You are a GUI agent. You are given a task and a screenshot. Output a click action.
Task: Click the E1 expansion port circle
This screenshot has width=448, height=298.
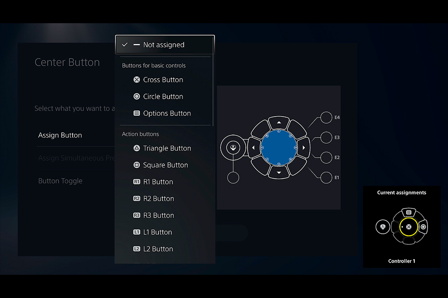pos(326,177)
